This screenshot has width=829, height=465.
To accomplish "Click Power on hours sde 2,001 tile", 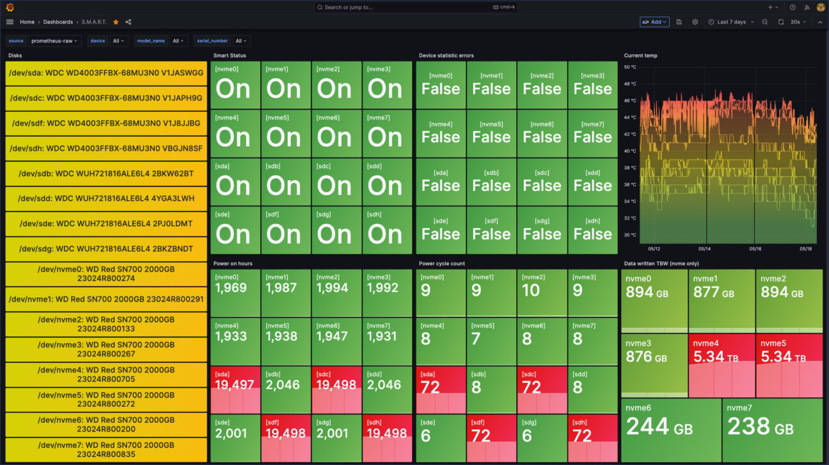I will [x=235, y=438].
